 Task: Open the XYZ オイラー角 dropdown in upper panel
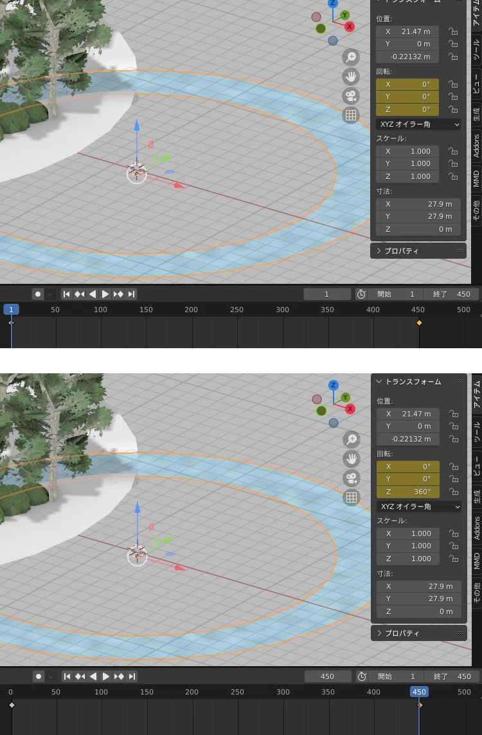418,124
